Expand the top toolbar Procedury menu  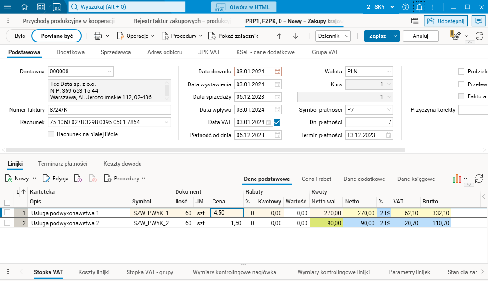click(x=182, y=36)
